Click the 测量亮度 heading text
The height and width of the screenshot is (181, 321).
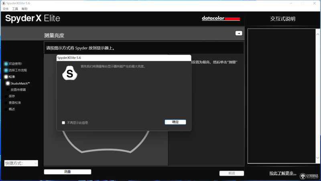54,36
